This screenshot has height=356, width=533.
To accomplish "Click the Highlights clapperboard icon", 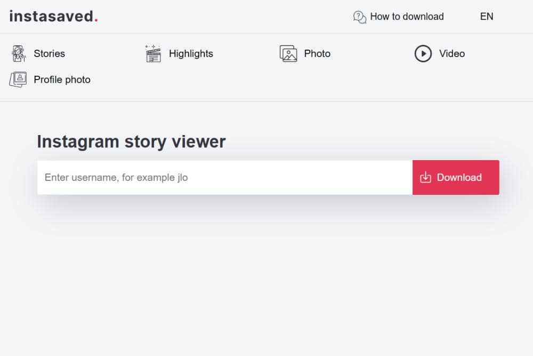I will click(x=152, y=53).
